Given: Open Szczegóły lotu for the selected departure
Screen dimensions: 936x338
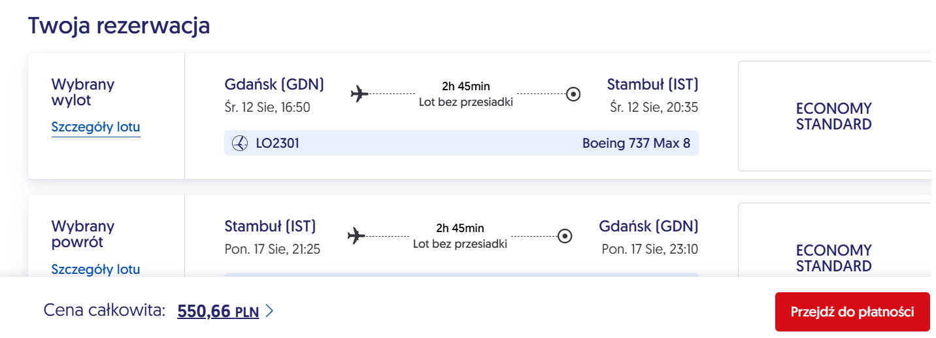Looking at the screenshot, I should click(95, 127).
